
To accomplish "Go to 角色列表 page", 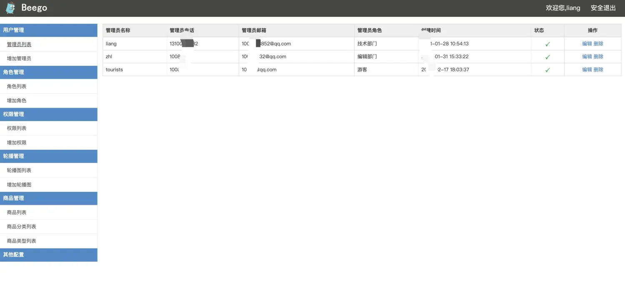I will click(x=17, y=87).
